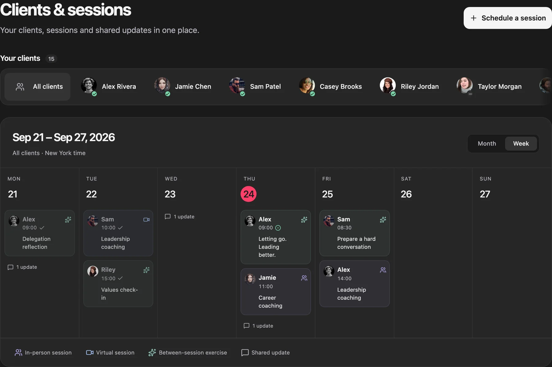Filter by client Riley Jordan
The height and width of the screenshot is (367, 552).
click(x=409, y=87)
